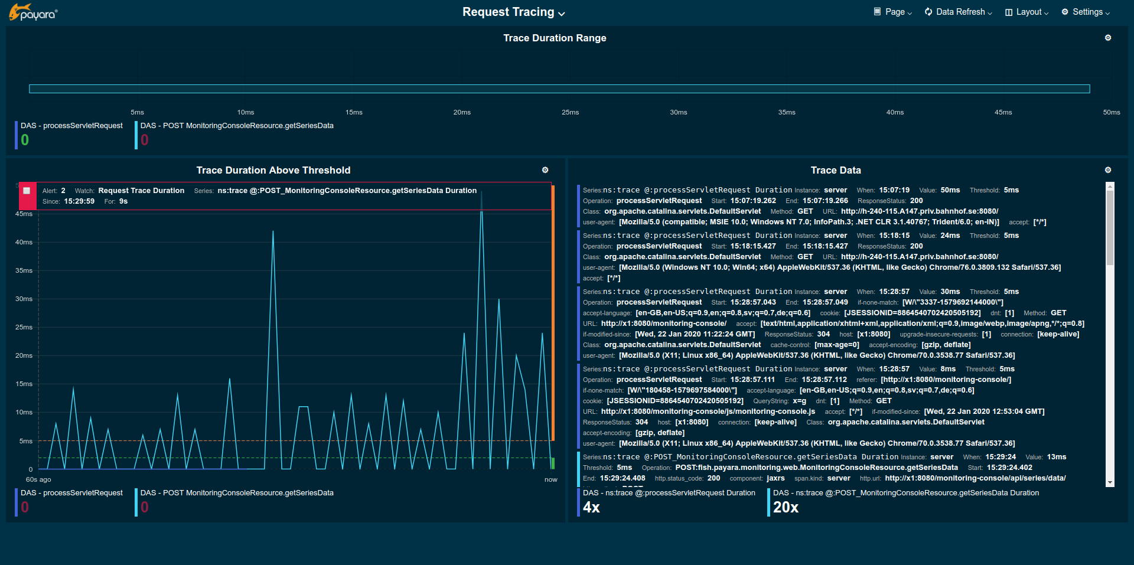Screen dimensions: 1134x565
Task: Open the Settings menu
Action: coord(1086,12)
